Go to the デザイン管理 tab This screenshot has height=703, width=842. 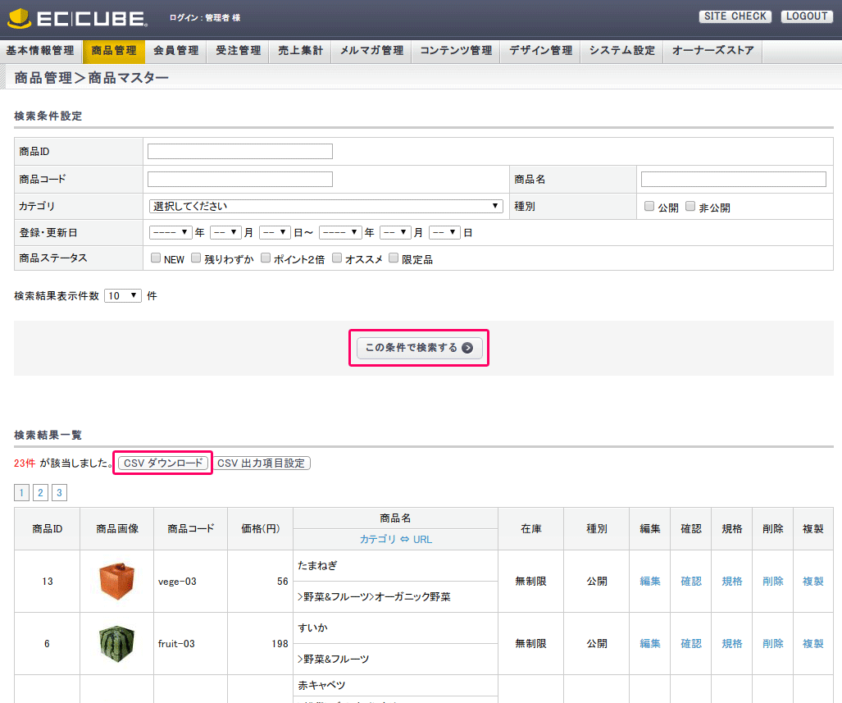point(540,51)
